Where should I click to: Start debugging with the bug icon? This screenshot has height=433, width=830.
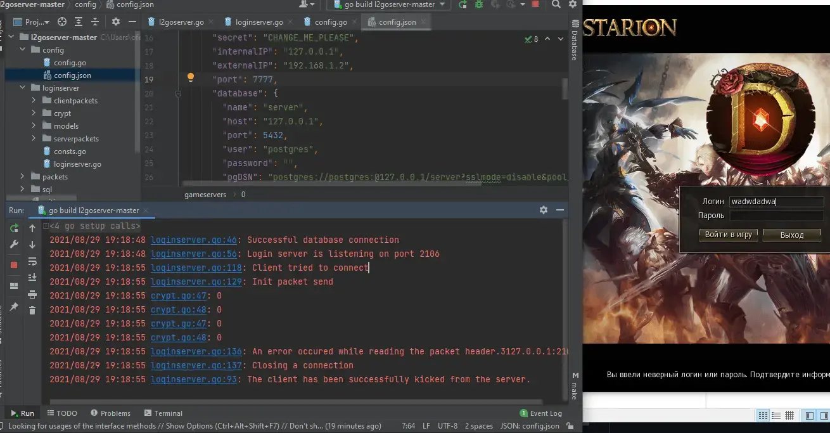point(479,4)
